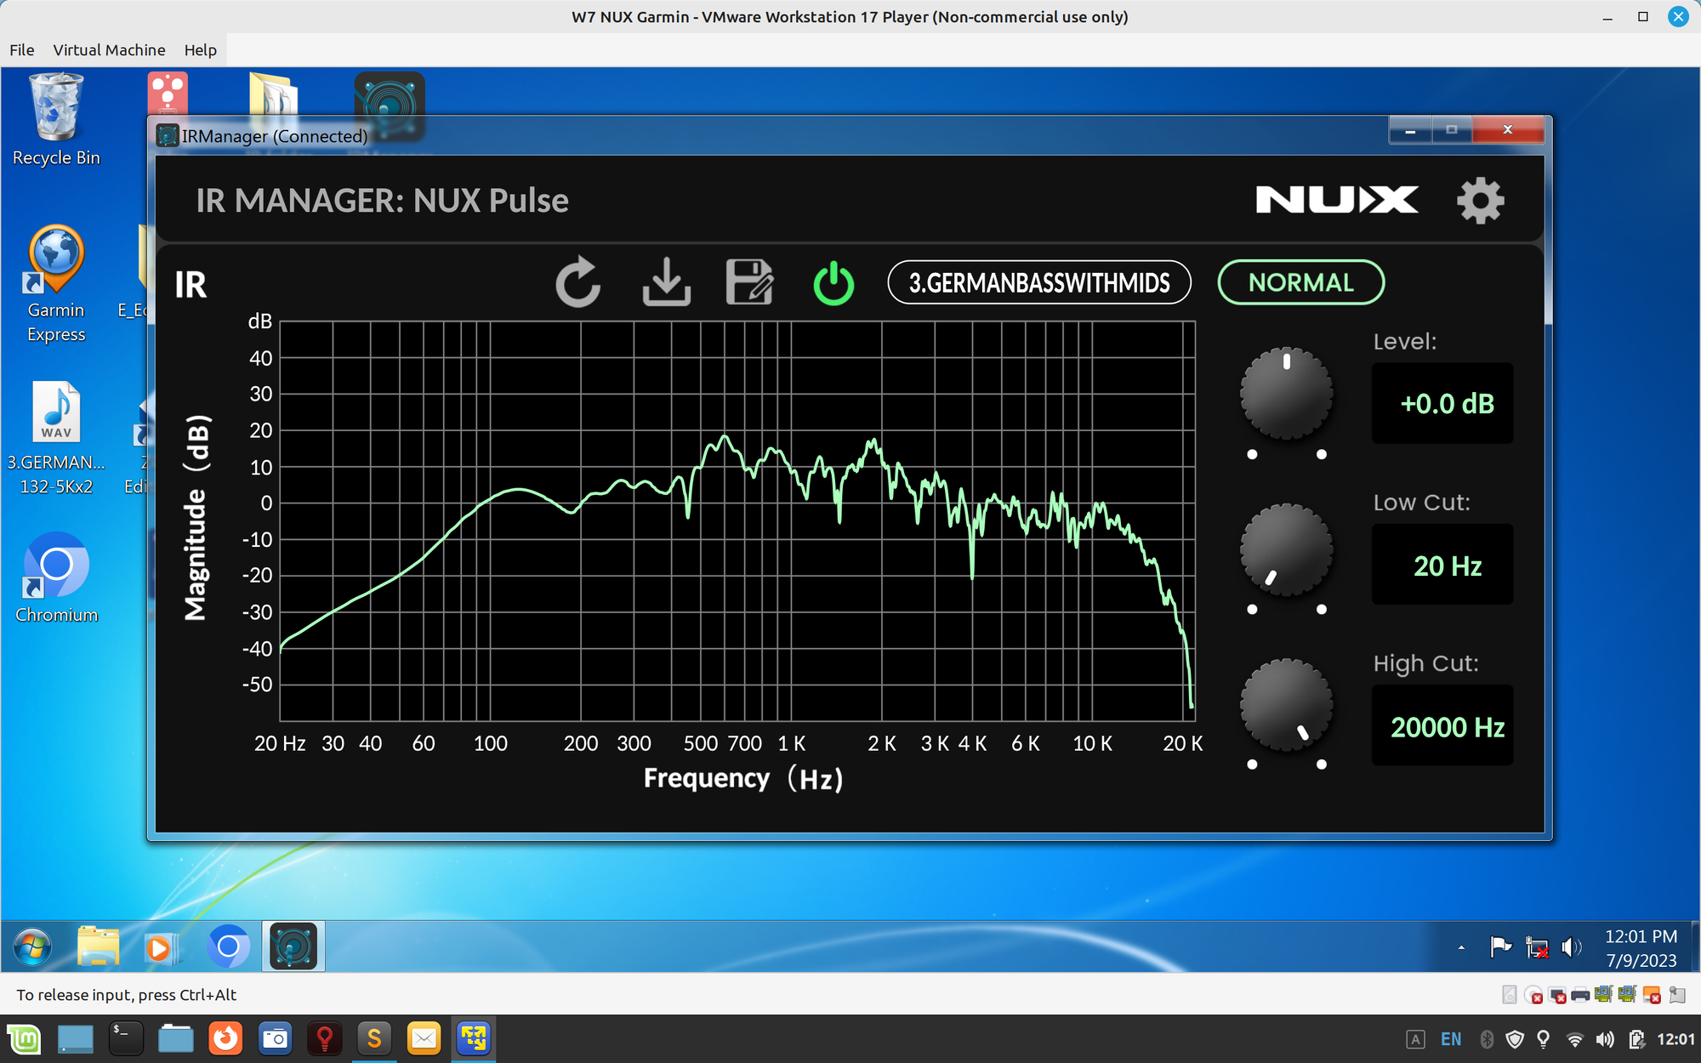Image resolution: width=1701 pixels, height=1063 pixels.
Task: Close the IRManager window
Action: pyautogui.click(x=1508, y=130)
